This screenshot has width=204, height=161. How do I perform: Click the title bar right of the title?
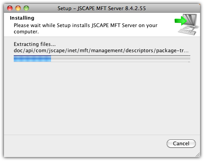(x=173, y=8)
